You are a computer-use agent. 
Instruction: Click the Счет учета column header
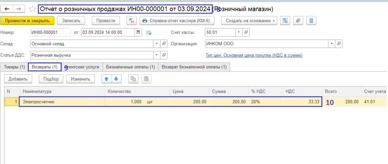click(x=374, y=91)
